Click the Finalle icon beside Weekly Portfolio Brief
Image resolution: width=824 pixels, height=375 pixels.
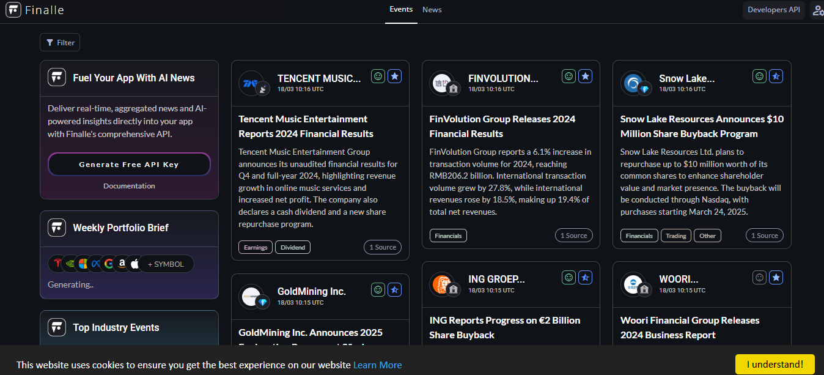pos(57,228)
